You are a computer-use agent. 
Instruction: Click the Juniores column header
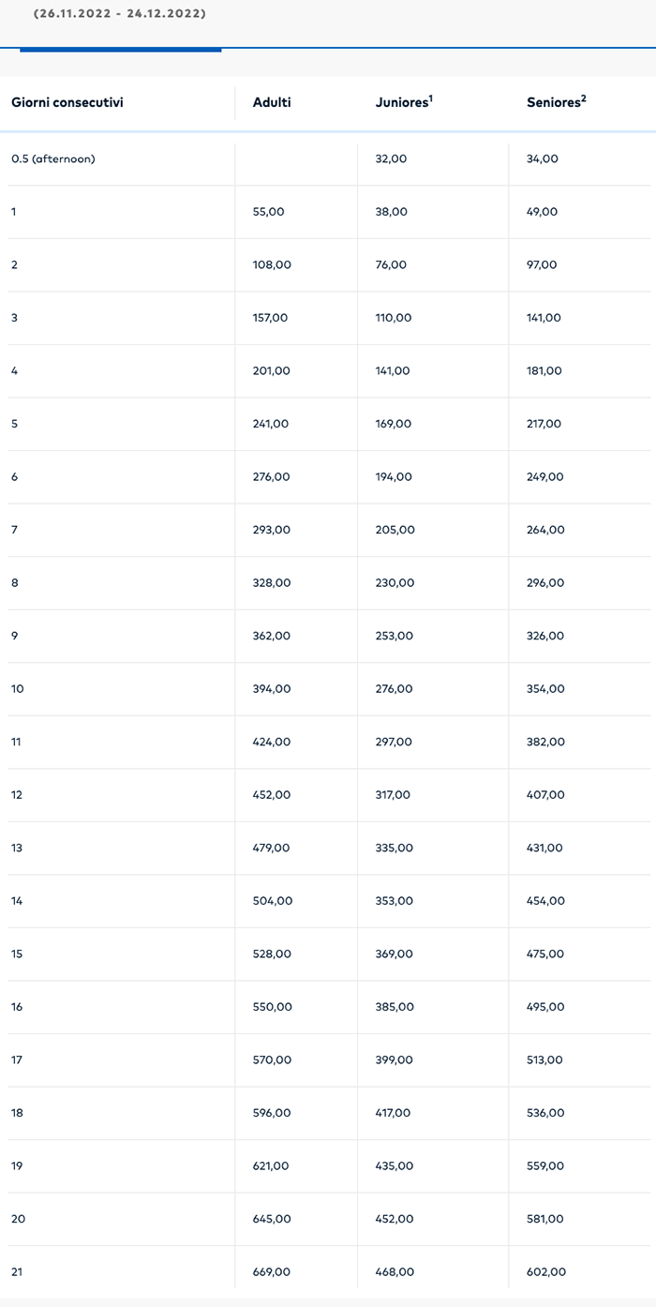click(401, 102)
